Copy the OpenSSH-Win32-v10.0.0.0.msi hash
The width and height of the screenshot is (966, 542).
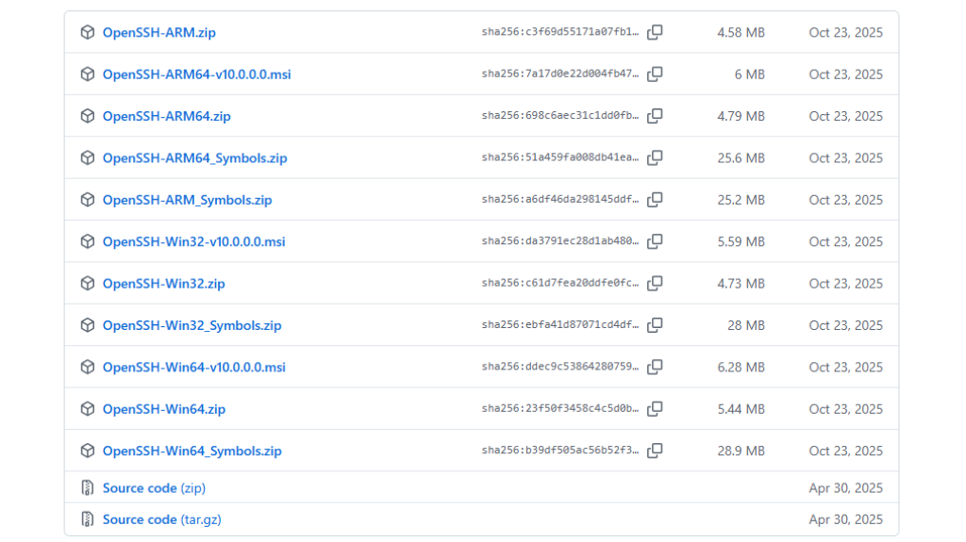click(655, 241)
